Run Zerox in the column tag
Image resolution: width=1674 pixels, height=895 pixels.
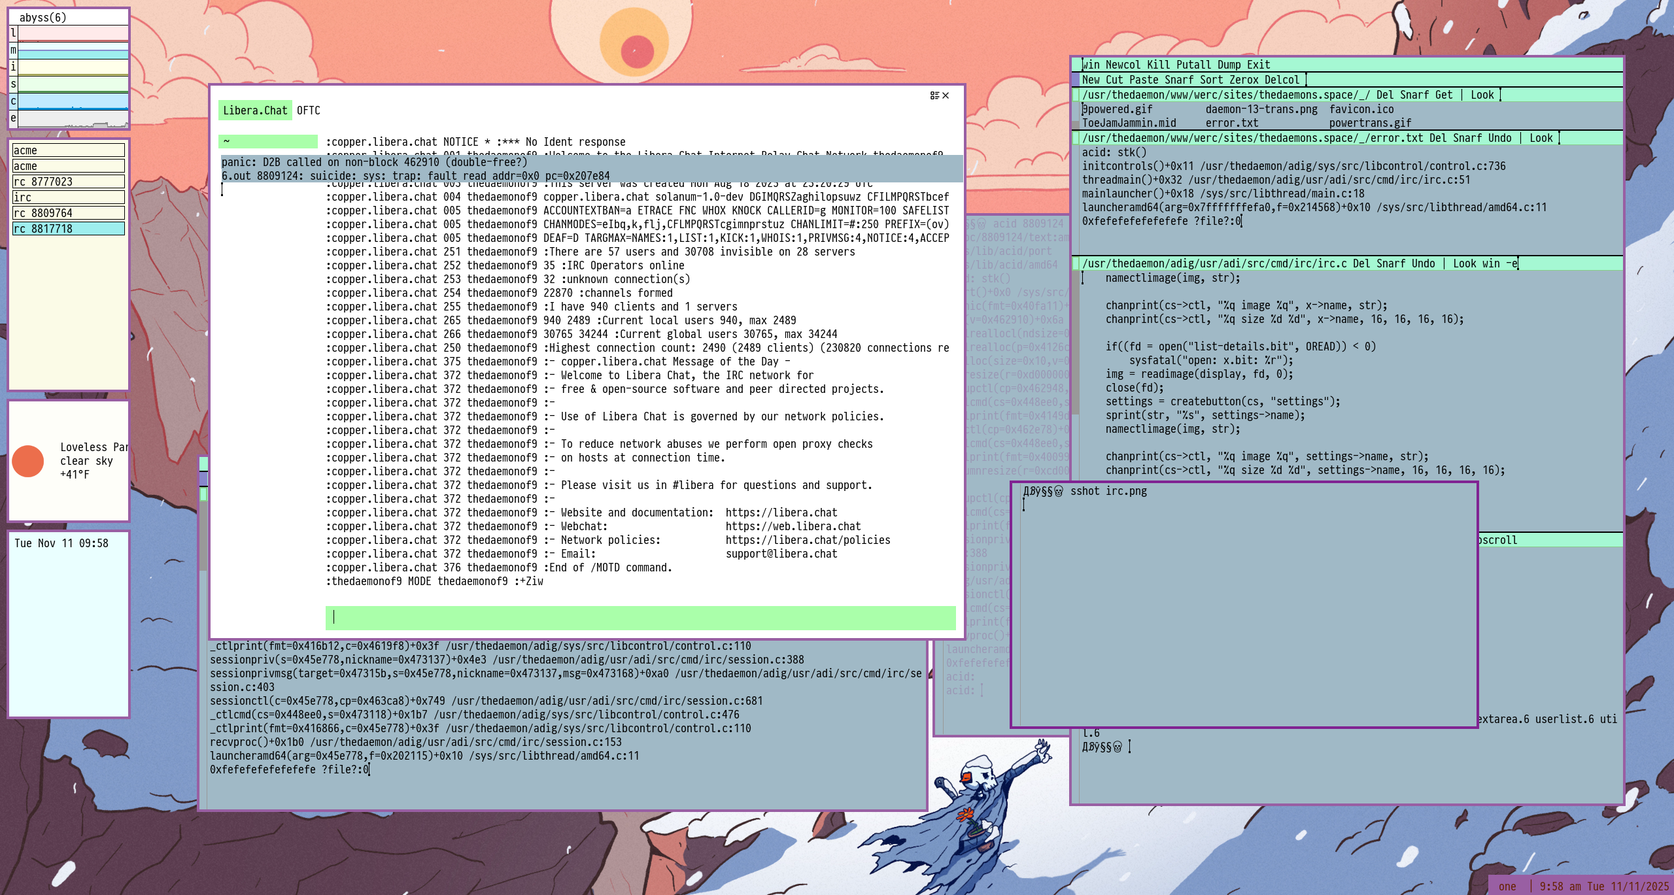1243,80
